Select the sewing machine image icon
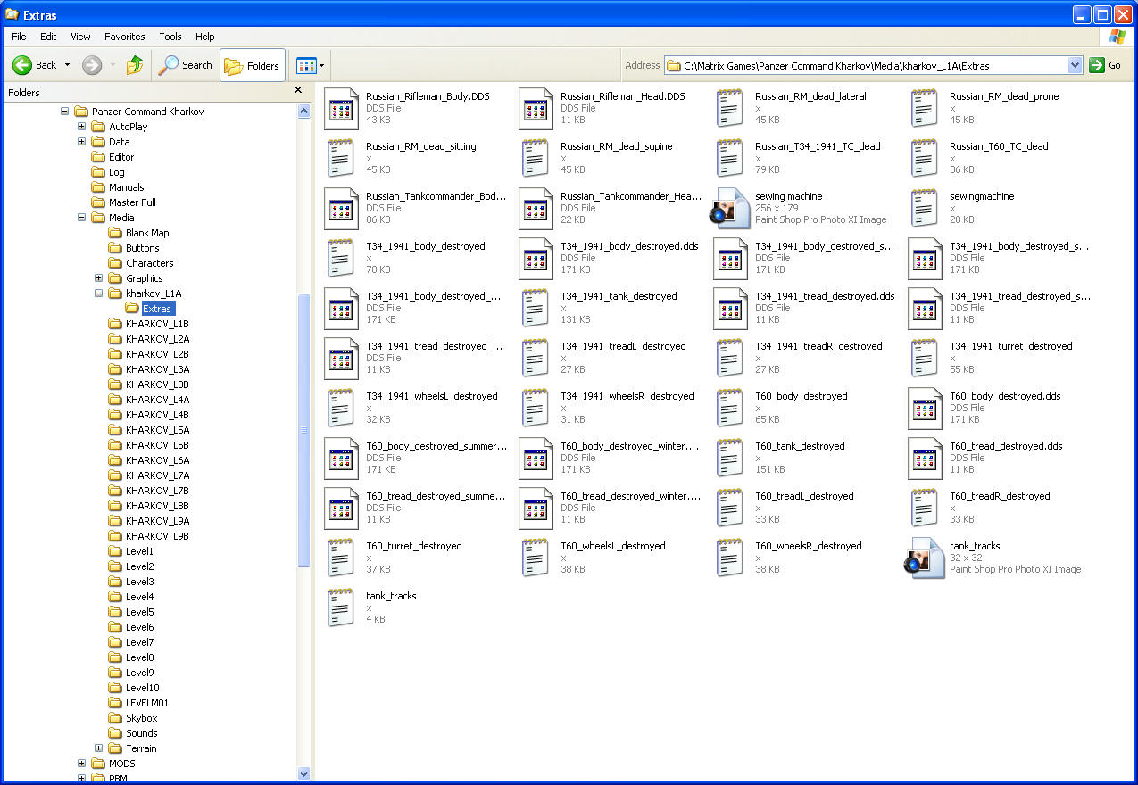 click(730, 208)
